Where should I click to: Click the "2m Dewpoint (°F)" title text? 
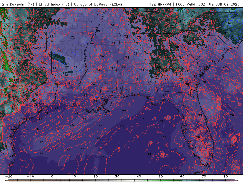(18, 4)
